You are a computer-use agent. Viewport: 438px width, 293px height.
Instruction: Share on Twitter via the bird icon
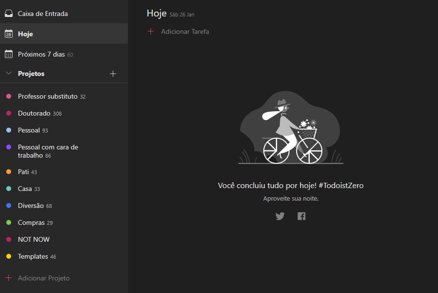pyautogui.click(x=280, y=216)
